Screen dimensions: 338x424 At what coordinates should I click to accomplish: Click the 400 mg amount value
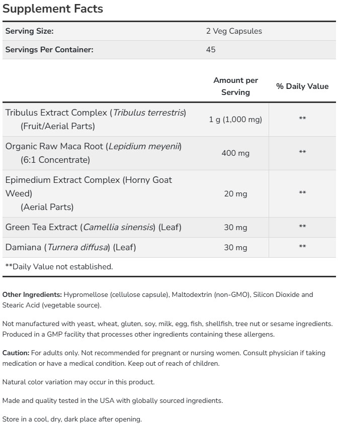(x=235, y=153)
